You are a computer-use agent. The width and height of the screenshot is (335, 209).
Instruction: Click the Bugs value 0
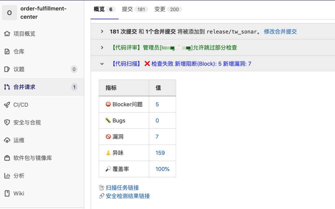click(x=157, y=120)
